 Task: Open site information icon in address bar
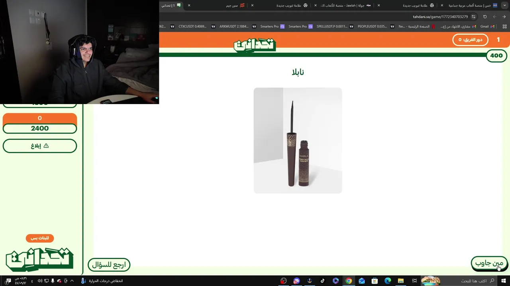click(x=473, y=17)
